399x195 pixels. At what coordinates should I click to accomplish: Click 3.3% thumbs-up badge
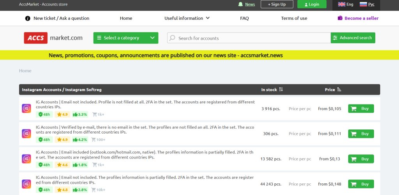point(80,114)
